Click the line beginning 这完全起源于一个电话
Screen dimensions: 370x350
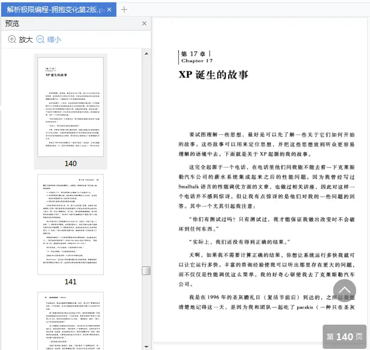(x=272, y=167)
